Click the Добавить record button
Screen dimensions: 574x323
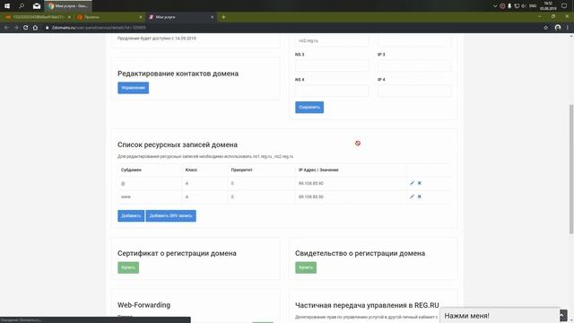(131, 215)
